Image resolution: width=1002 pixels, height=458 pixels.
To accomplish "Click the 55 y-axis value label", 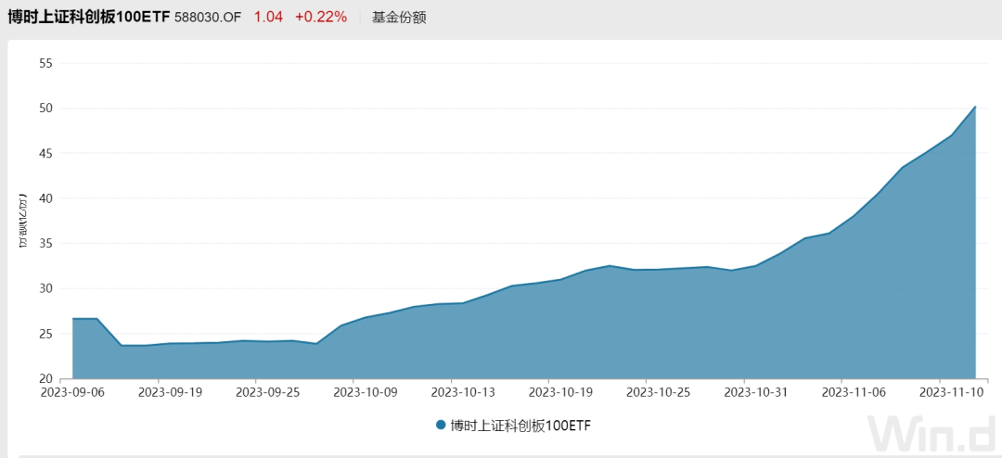I will (x=46, y=63).
